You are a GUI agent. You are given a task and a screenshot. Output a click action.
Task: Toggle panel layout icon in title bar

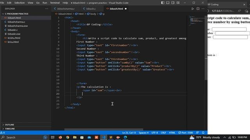pos(168,3)
